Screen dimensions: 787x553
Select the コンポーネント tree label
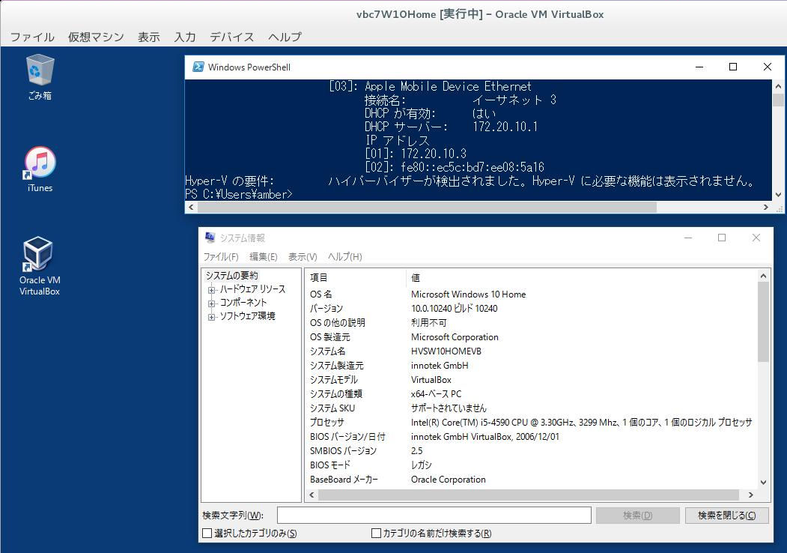pos(243,303)
